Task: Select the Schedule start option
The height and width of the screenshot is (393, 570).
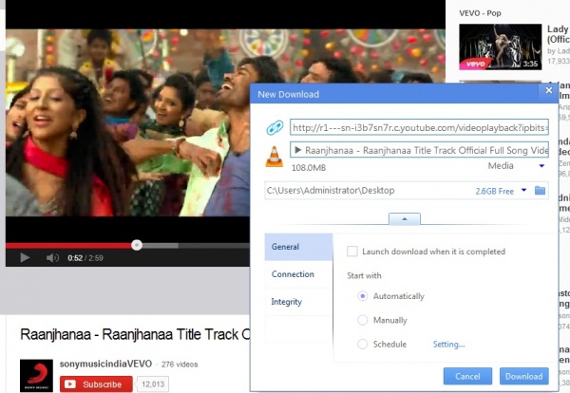Action: click(363, 344)
